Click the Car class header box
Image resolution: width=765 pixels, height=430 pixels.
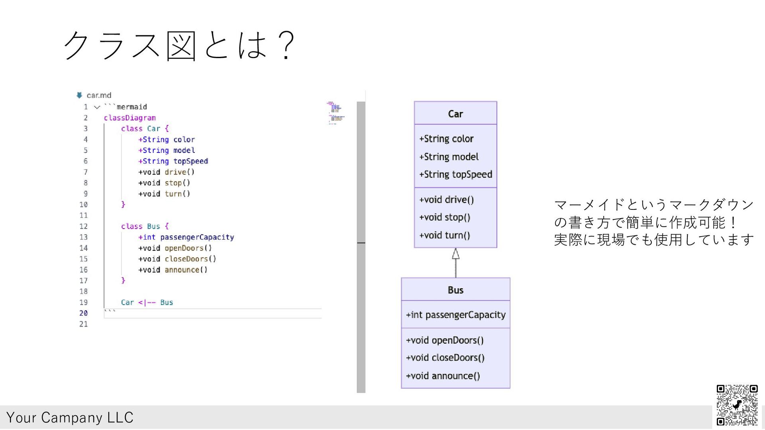pos(455,114)
